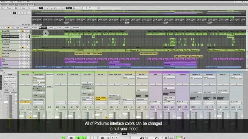Click the SampleRate automation clip
The height and width of the screenshot is (139, 248).
pos(56,37)
